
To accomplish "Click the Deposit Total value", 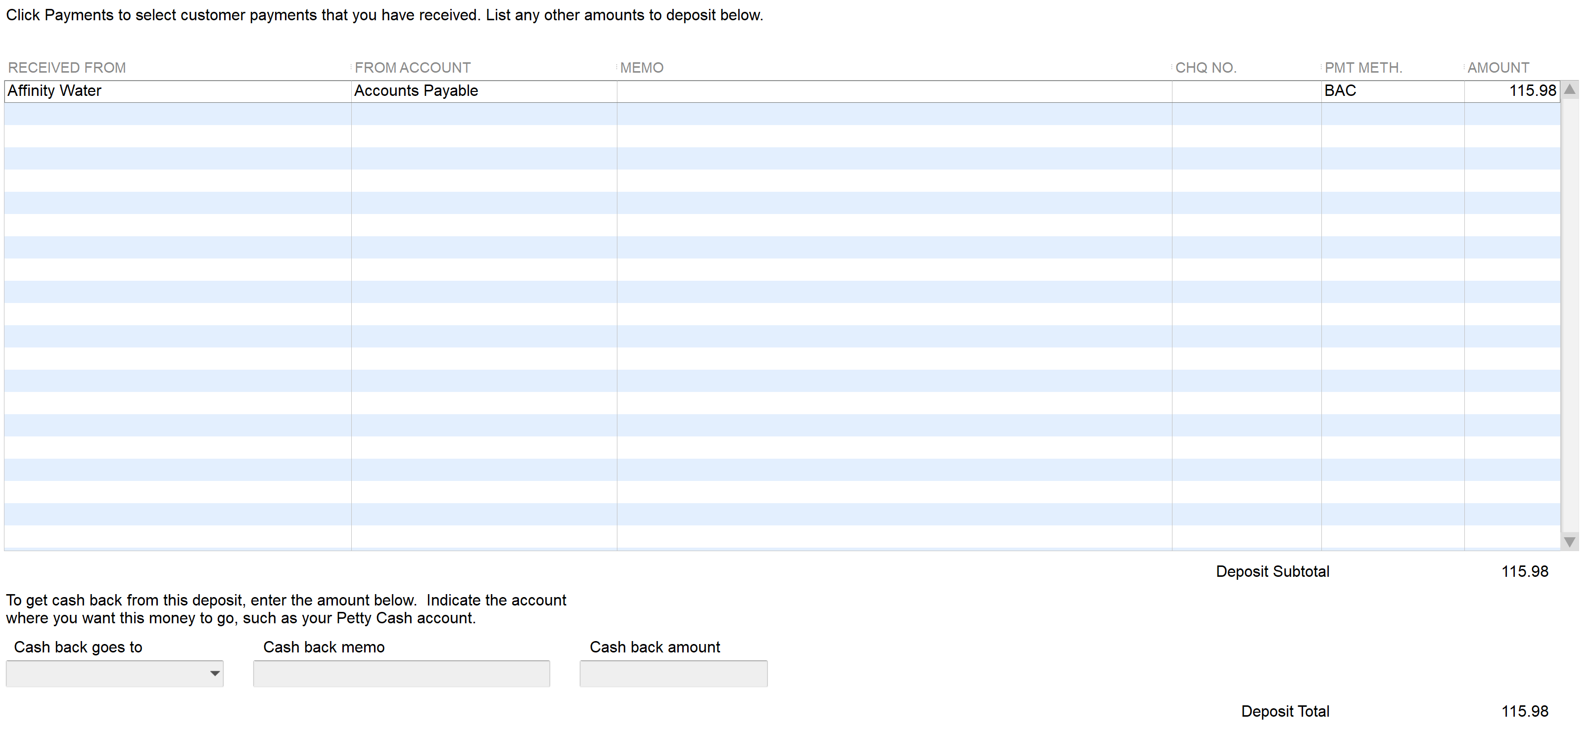I will tap(1524, 711).
